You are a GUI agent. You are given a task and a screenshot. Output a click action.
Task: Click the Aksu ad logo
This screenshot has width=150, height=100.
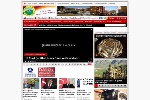pyautogui.click(x=30, y=72)
